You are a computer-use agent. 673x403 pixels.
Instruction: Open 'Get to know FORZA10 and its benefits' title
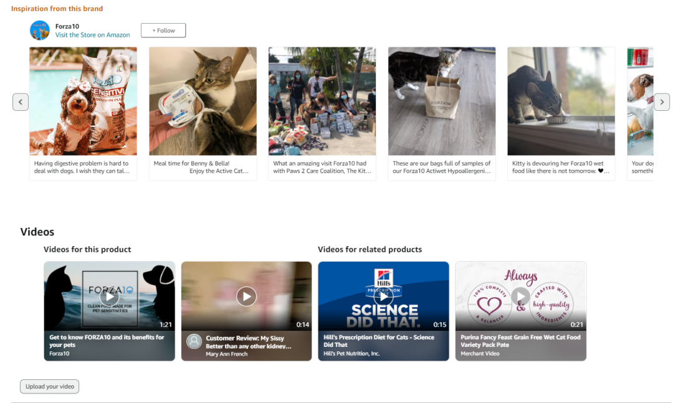click(107, 341)
